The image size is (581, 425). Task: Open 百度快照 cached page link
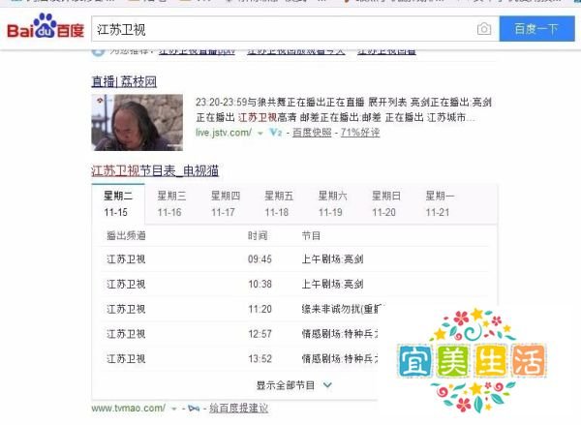coord(312,133)
